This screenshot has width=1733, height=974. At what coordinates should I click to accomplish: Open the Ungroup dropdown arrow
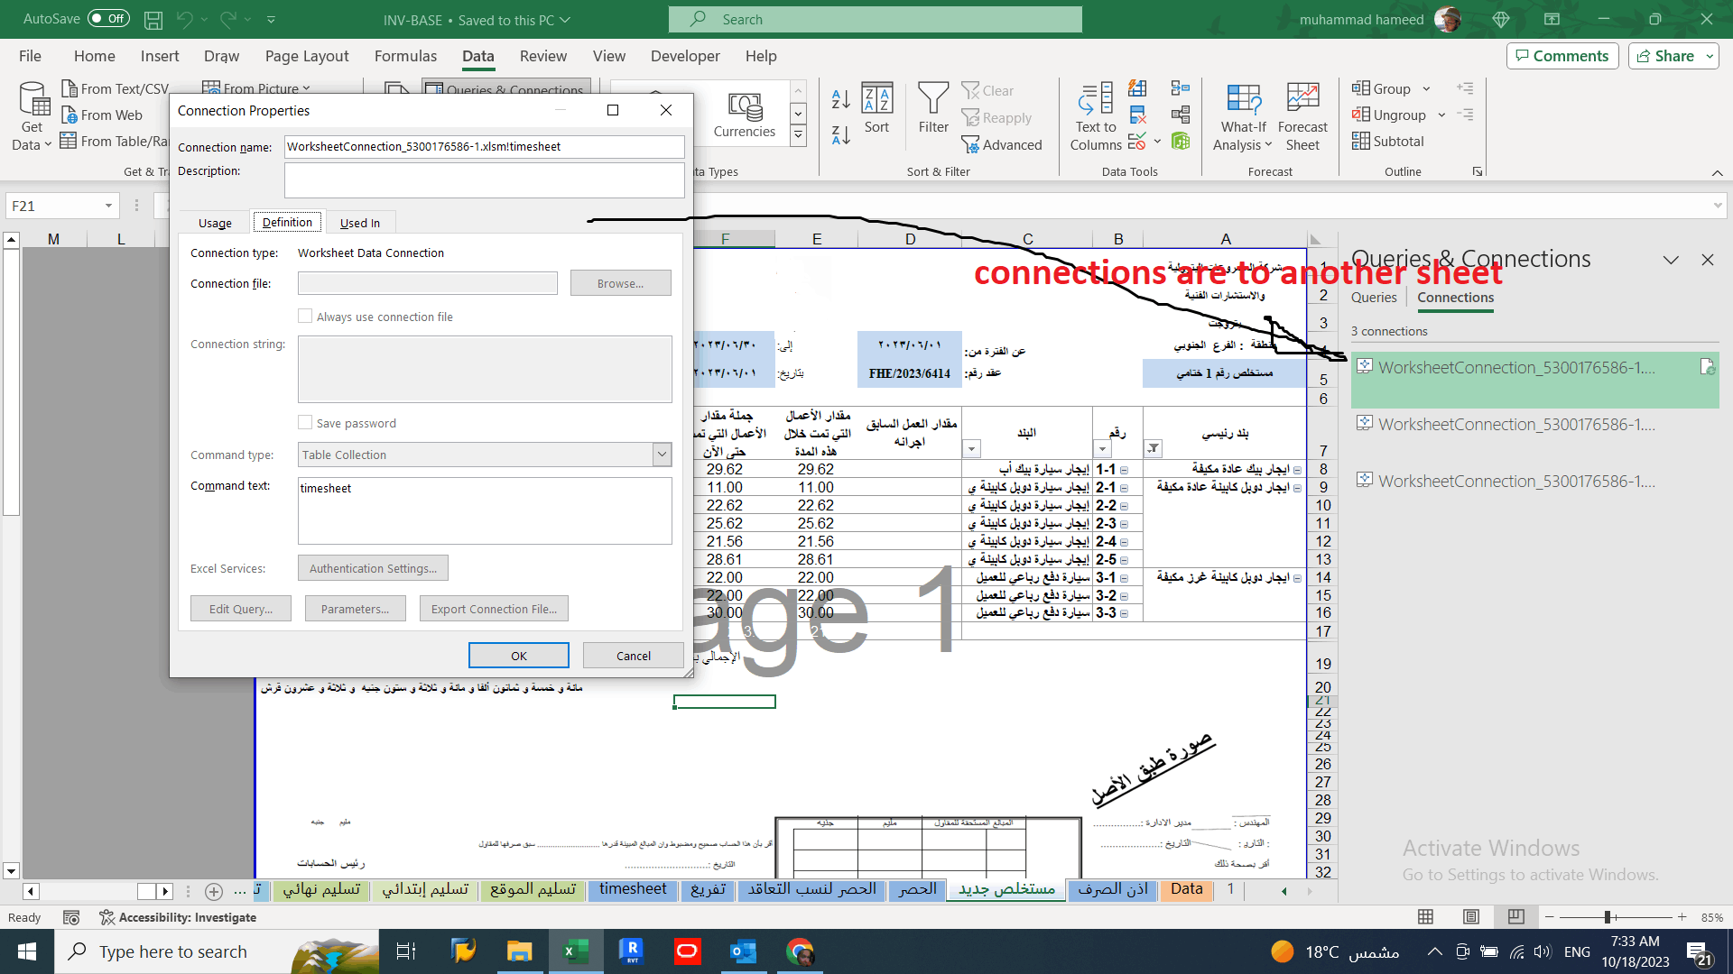point(1441,115)
